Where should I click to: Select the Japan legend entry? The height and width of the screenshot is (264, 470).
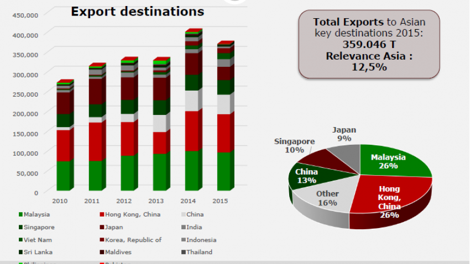coord(114,227)
